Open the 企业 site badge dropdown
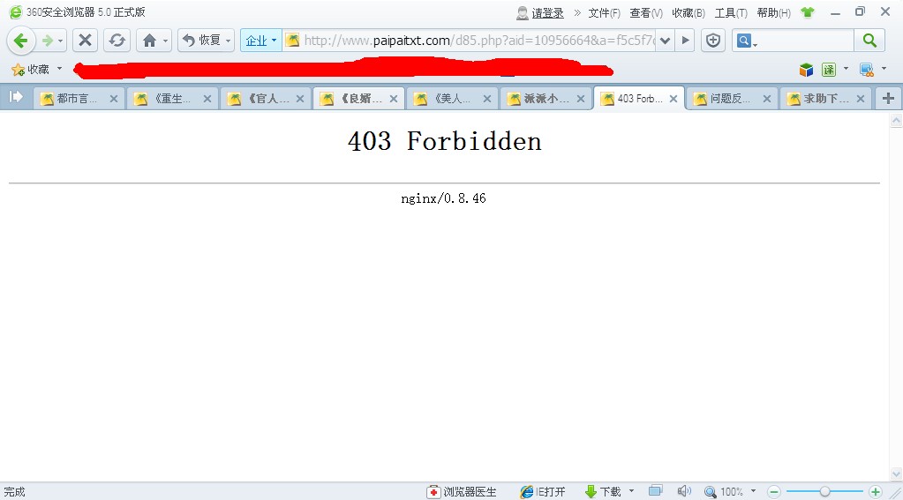 coord(261,41)
